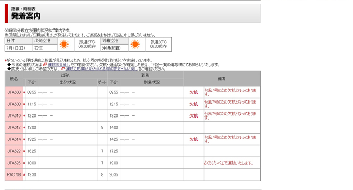The width and height of the screenshot is (353, 190).
Task: Click the 便名 column header
Action: [14, 79]
